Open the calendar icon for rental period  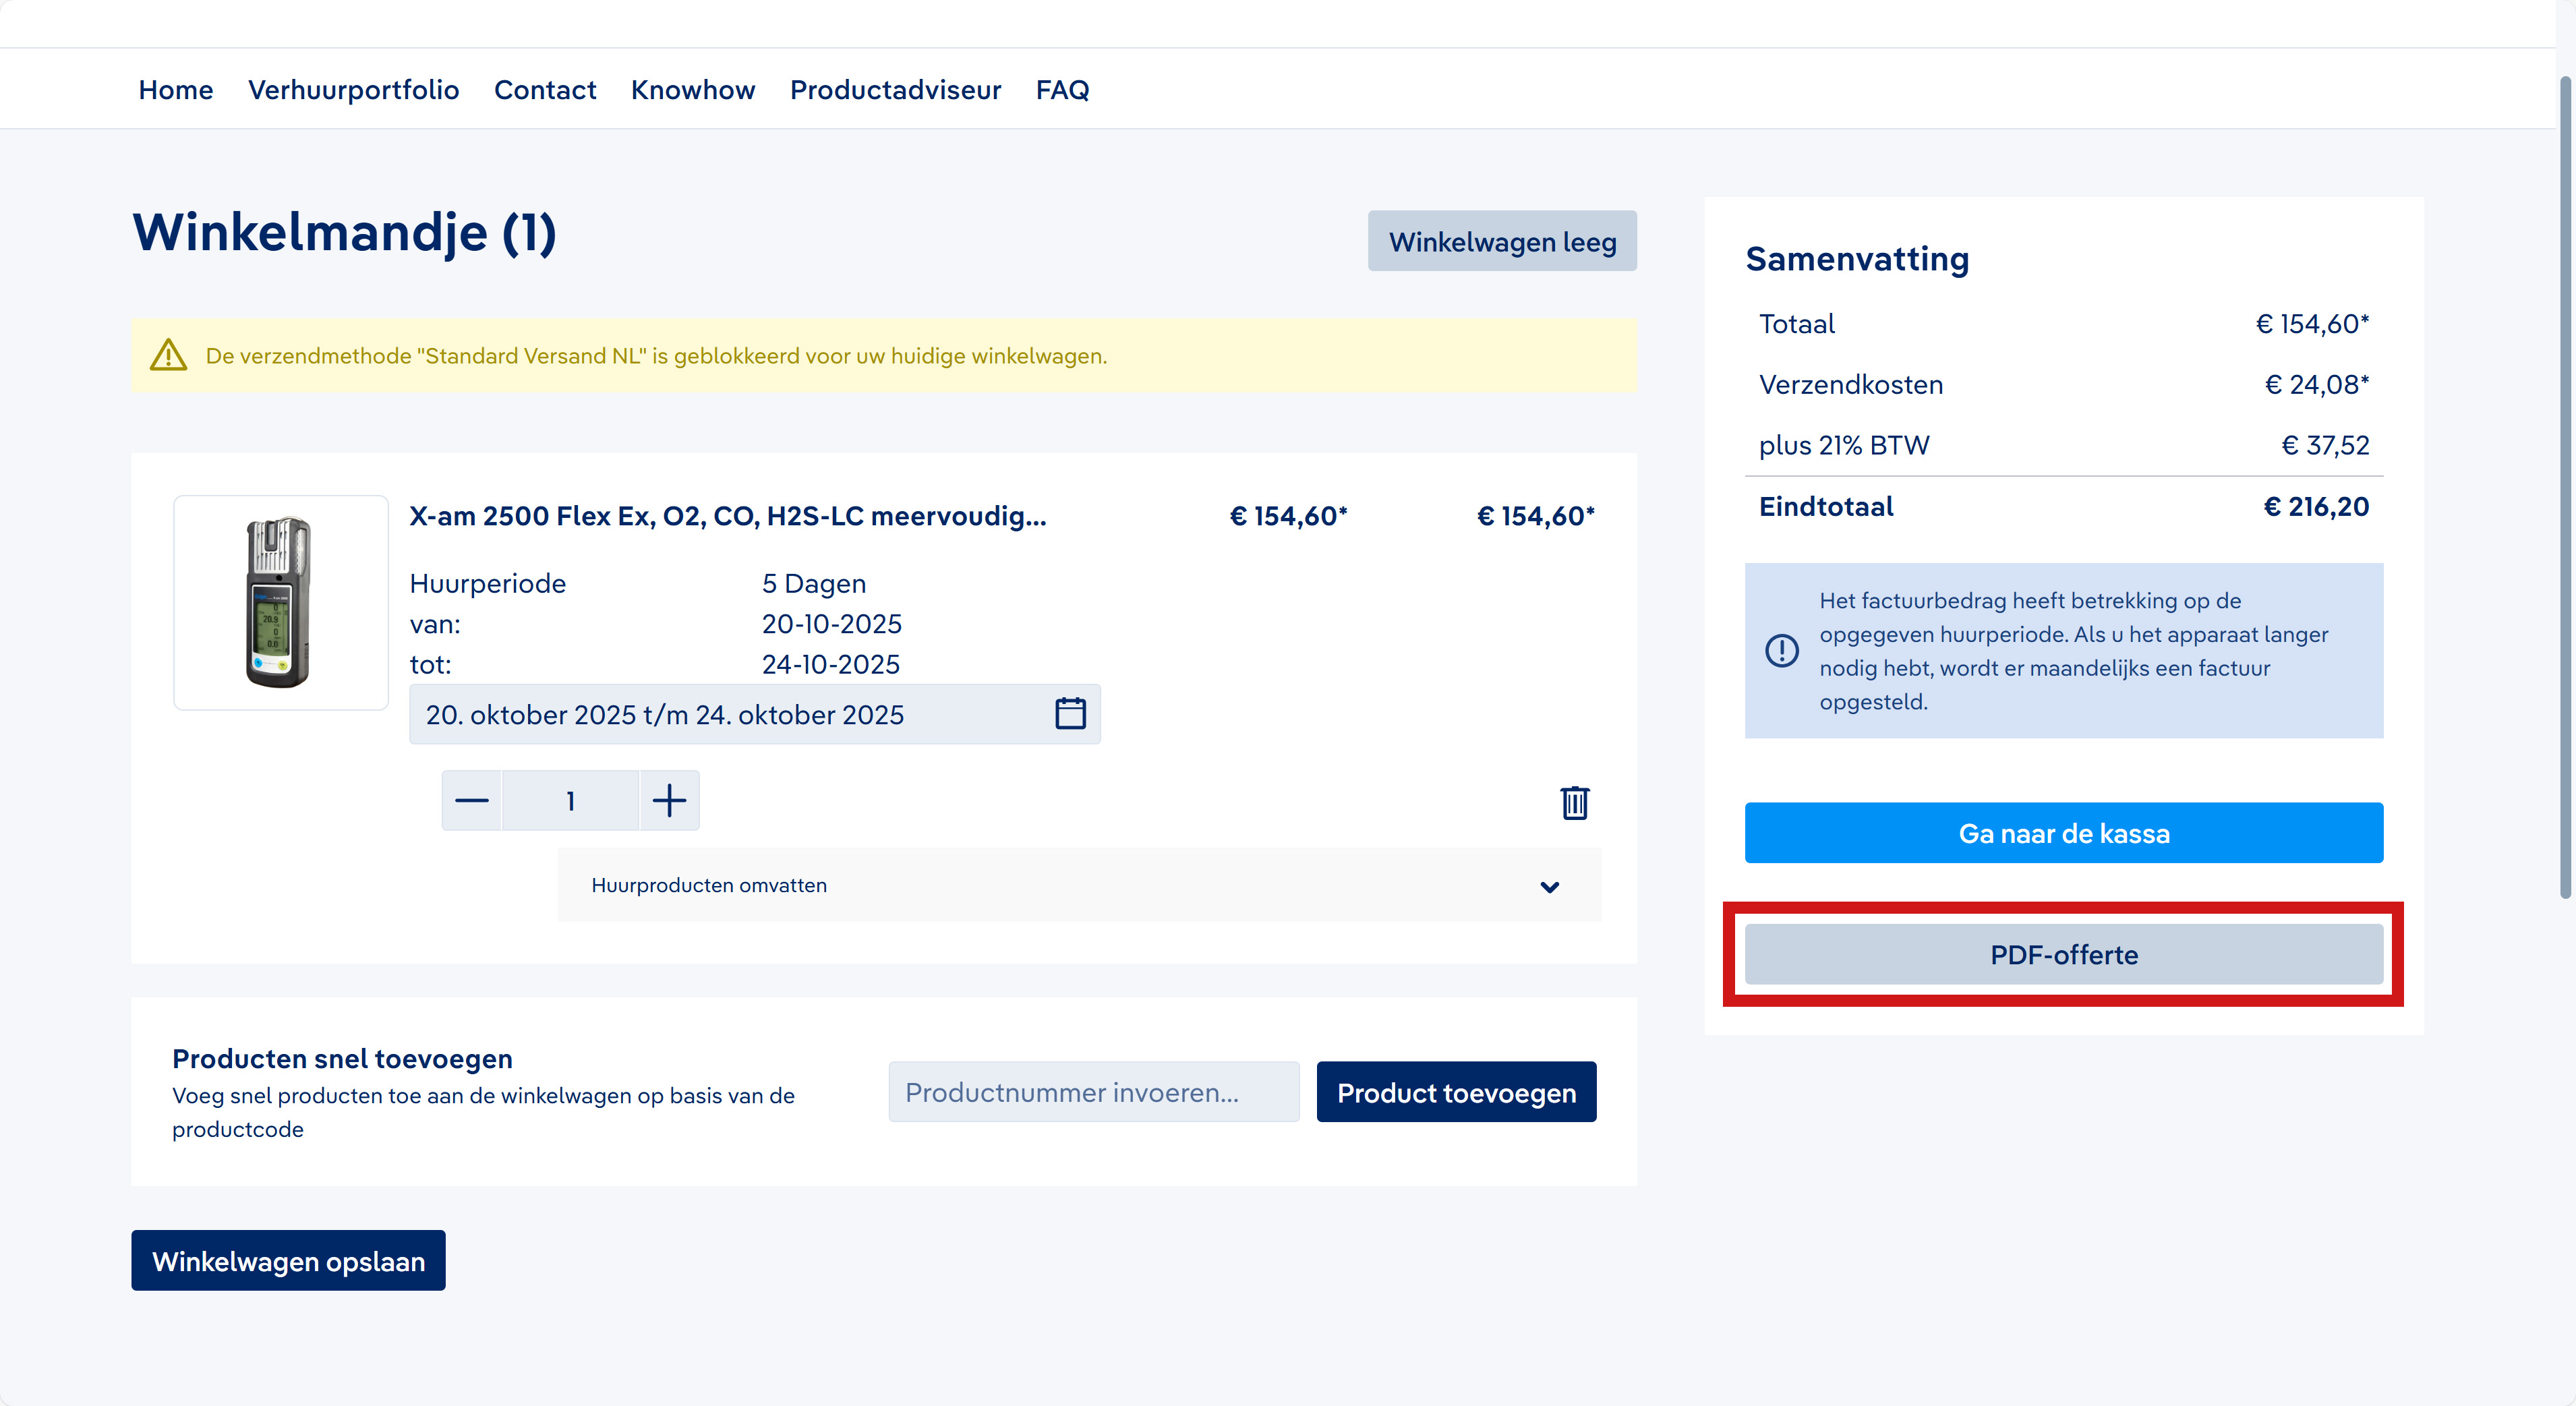click(x=1070, y=714)
